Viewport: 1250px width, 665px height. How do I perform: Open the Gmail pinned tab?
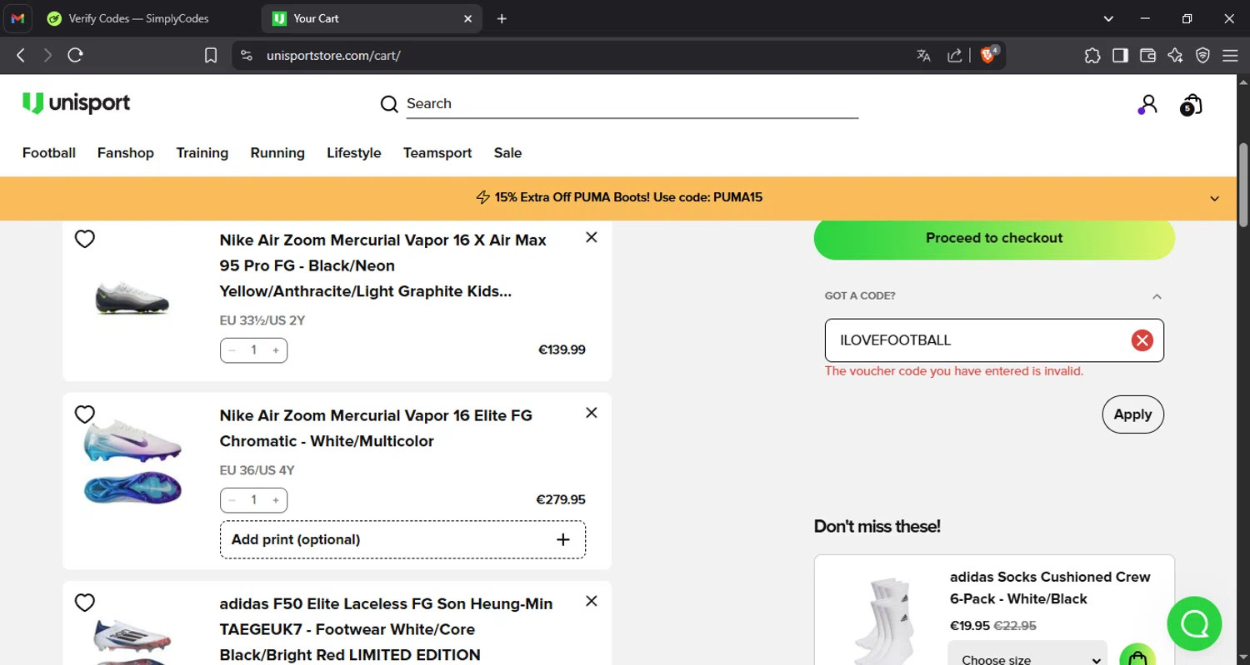(x=17, y=18)
